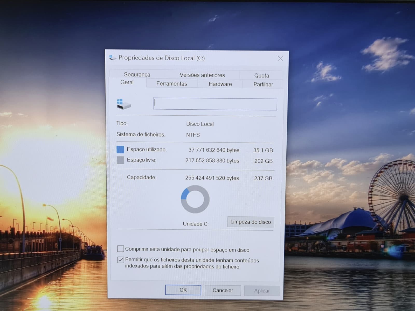Image resolution: width=415 pixels, height=311 pixels.
Task: Click the Disco Local type value
Action: 200,124
